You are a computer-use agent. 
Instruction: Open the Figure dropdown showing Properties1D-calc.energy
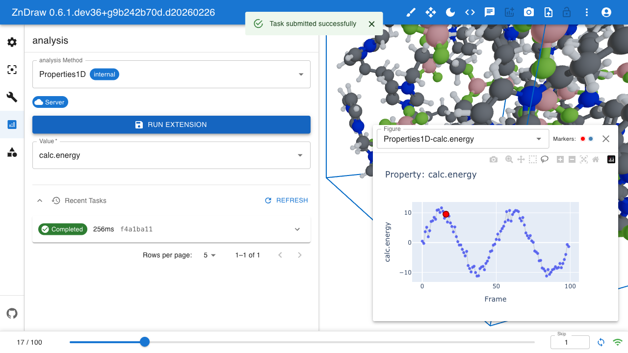pyautogui.click(x=539, y=139)
